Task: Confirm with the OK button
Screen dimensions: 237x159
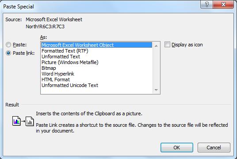Action: (177, 148)
